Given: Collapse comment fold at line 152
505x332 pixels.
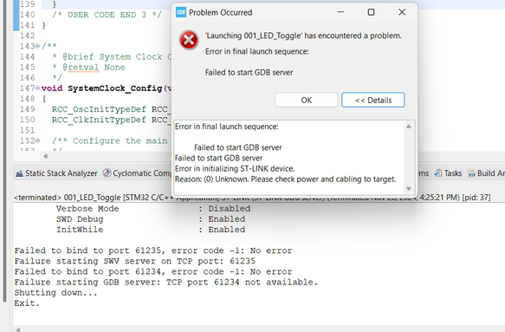Looking at the screenshot, I should 38,140.
